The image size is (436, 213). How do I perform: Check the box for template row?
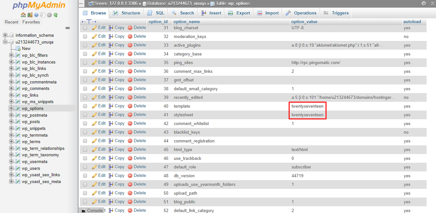pos(85,106)
